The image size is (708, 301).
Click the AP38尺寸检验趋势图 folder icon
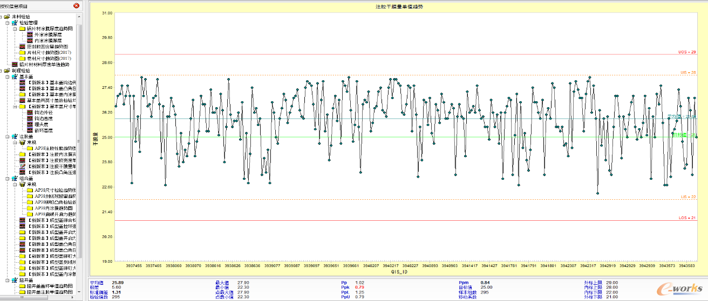click(30, 190)
